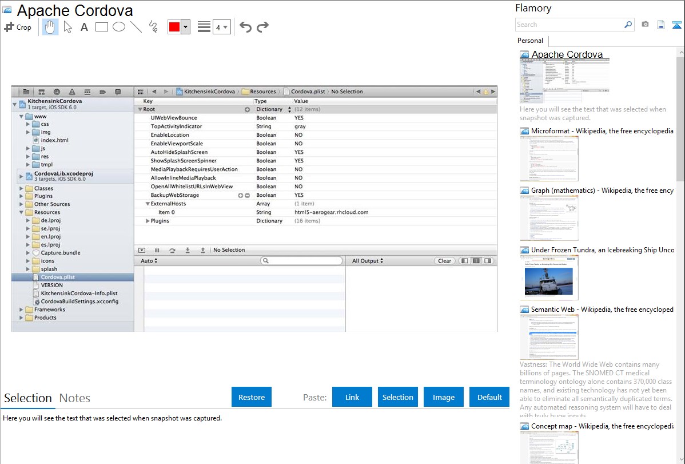Choose the text annotation tool
Image resolution: width=685 pixels, height=464 pixels.
pyautogui.click(x=84, y=27)
